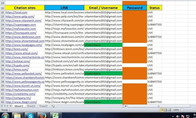Open http://myfoxaustin.com link

pyautogui.click(x=21, y=29)
